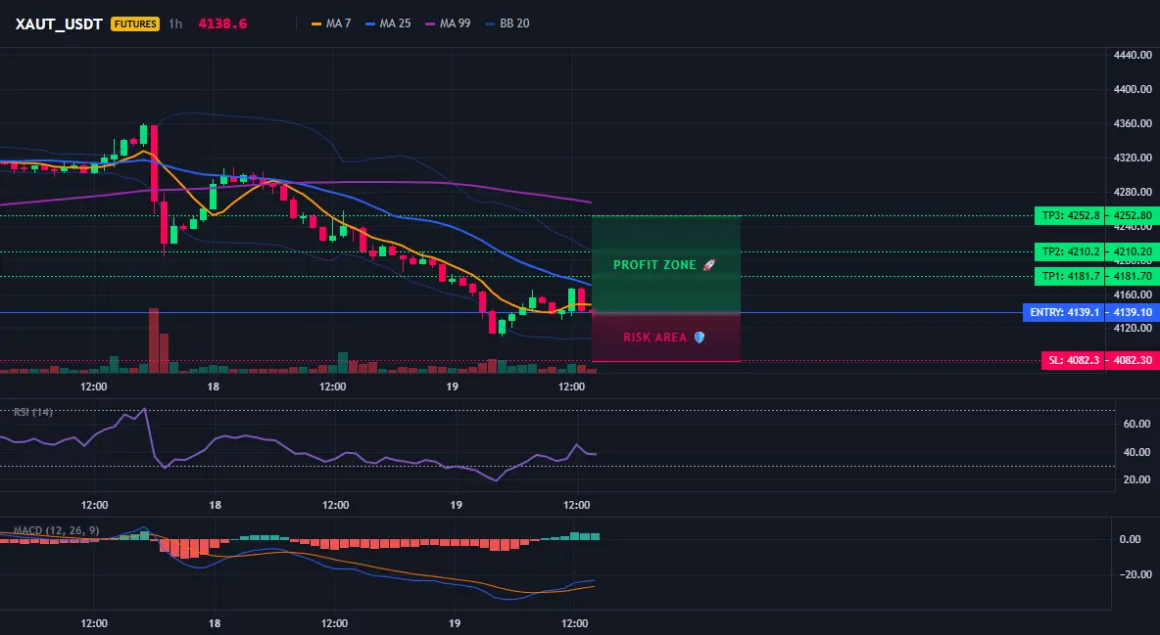Click the 4181.70 price axis tag
1160x635 pixels.
coord(1133,277)
